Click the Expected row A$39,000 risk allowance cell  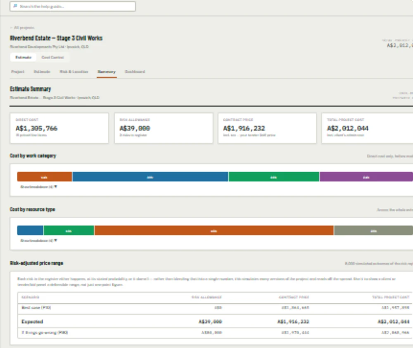point(210,322)
